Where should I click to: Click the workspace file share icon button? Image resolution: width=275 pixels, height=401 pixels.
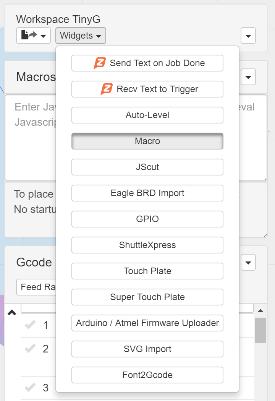point(33,36)
